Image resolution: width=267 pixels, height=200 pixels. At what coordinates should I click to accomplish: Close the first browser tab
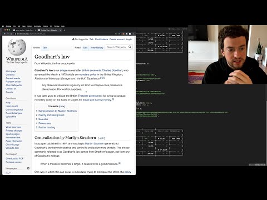click(35, 30)
